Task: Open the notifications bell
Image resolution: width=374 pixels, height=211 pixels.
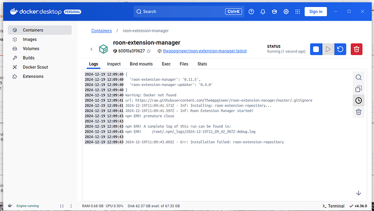Action: (263, 11)
